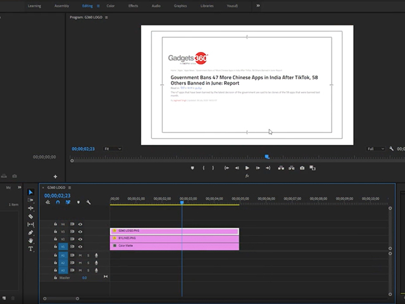Hide track V4 with eye icon
The height and width of the screenshot is (304, 405).
80,224
